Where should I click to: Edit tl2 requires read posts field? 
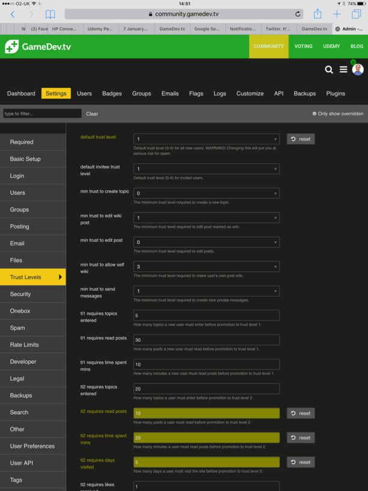[x=206, y=413]
